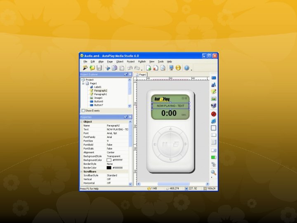Click the New Project toolbar icon
297x223 pixels.
coord(85,68)
